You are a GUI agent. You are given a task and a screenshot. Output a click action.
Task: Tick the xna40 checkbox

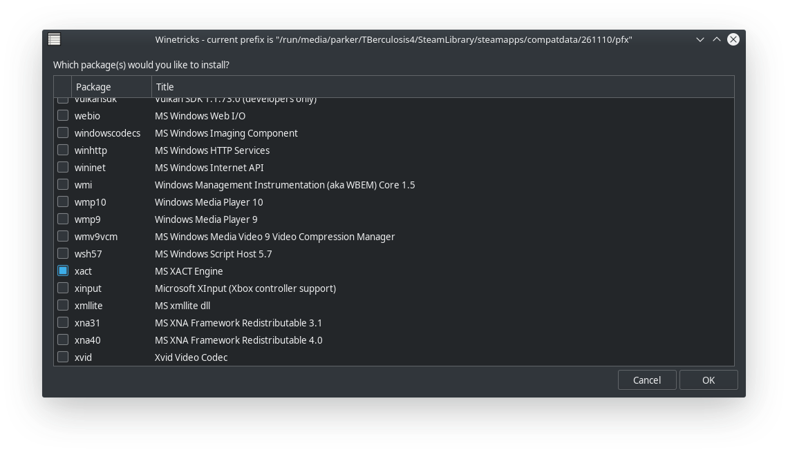[x=63, y=340]
